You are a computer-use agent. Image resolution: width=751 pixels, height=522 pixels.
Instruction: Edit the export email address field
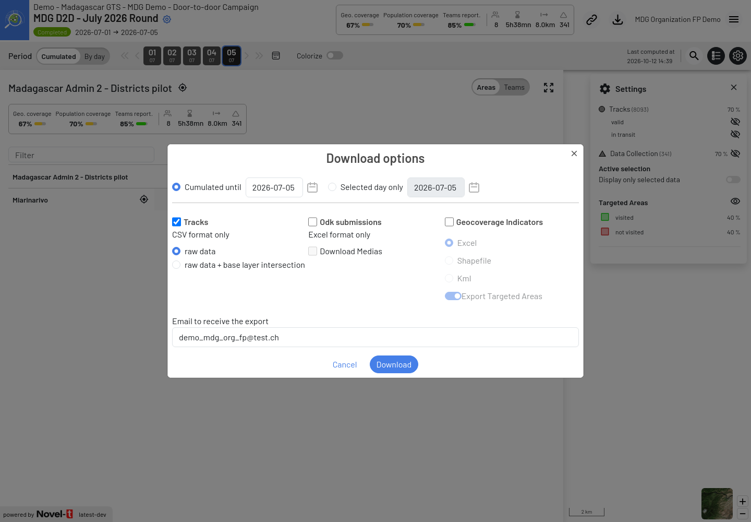click(375, 337)
